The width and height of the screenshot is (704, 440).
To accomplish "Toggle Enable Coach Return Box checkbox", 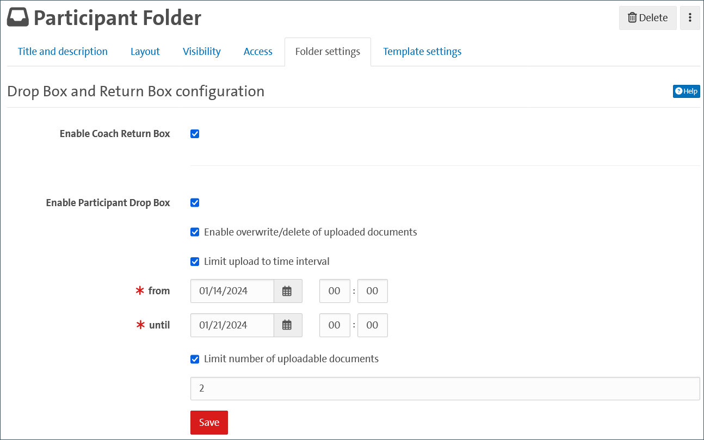I will (x=195, y=134).
